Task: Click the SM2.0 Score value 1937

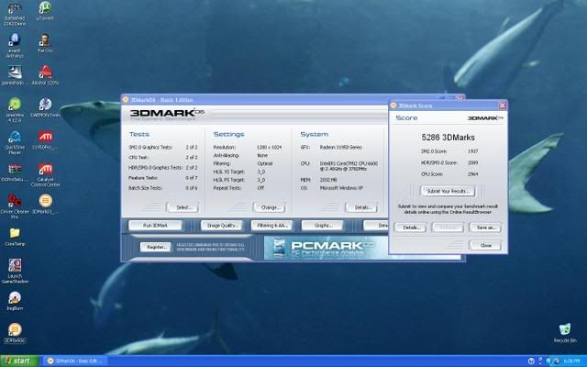Action: coord(473,151)
